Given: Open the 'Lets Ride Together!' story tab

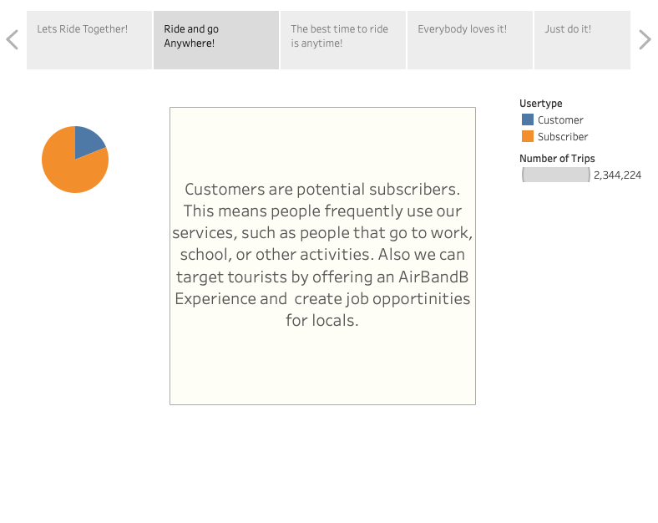Looking at the screenshot, I should click(89, 39).
